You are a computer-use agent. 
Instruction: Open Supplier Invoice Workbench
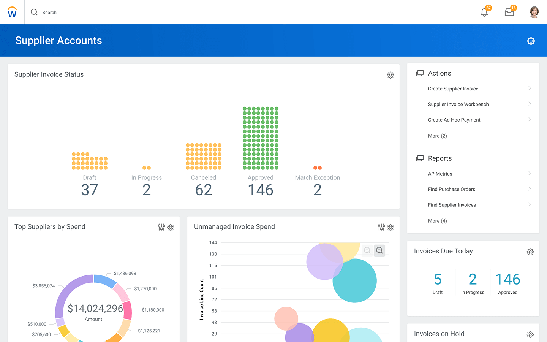point(458,104)
